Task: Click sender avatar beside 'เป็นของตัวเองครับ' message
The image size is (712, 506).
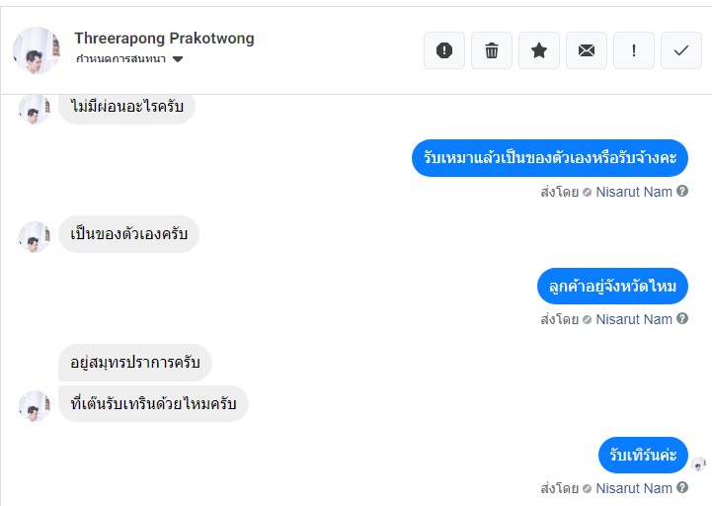Action: pyautogui.click(x=35, y=236)
